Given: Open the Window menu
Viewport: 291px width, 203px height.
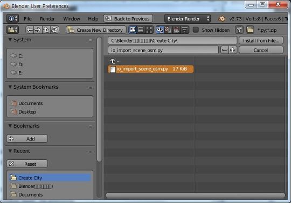Looking at the screenshot, I should pos(72,19).
